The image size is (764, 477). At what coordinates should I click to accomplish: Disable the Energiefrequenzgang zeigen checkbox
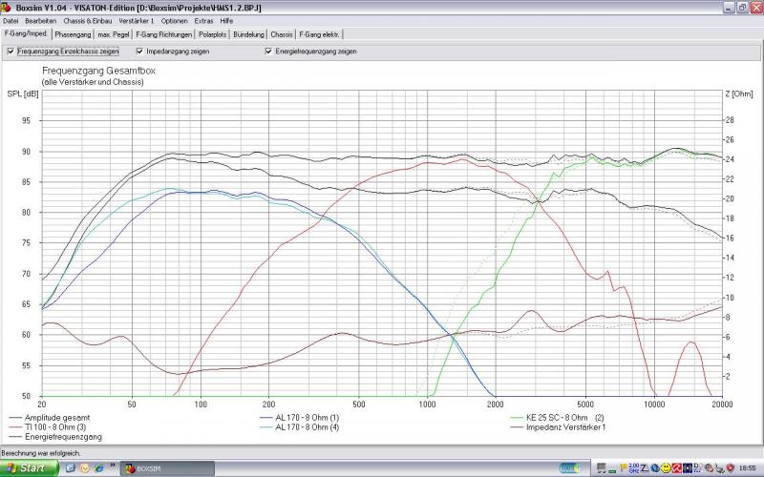(268, 51)
